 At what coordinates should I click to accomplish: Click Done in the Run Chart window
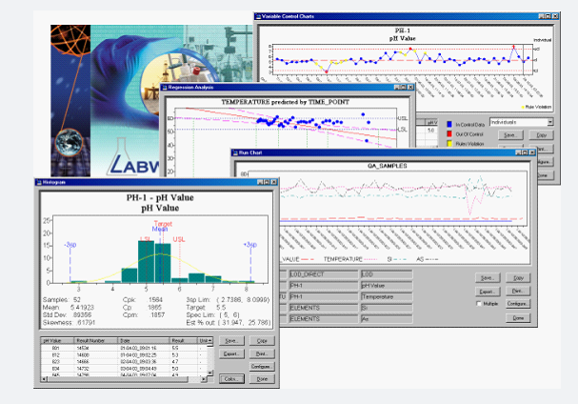(518, 318)
